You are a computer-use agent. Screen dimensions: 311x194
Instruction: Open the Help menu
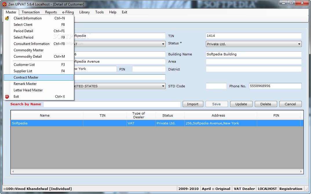113,12
